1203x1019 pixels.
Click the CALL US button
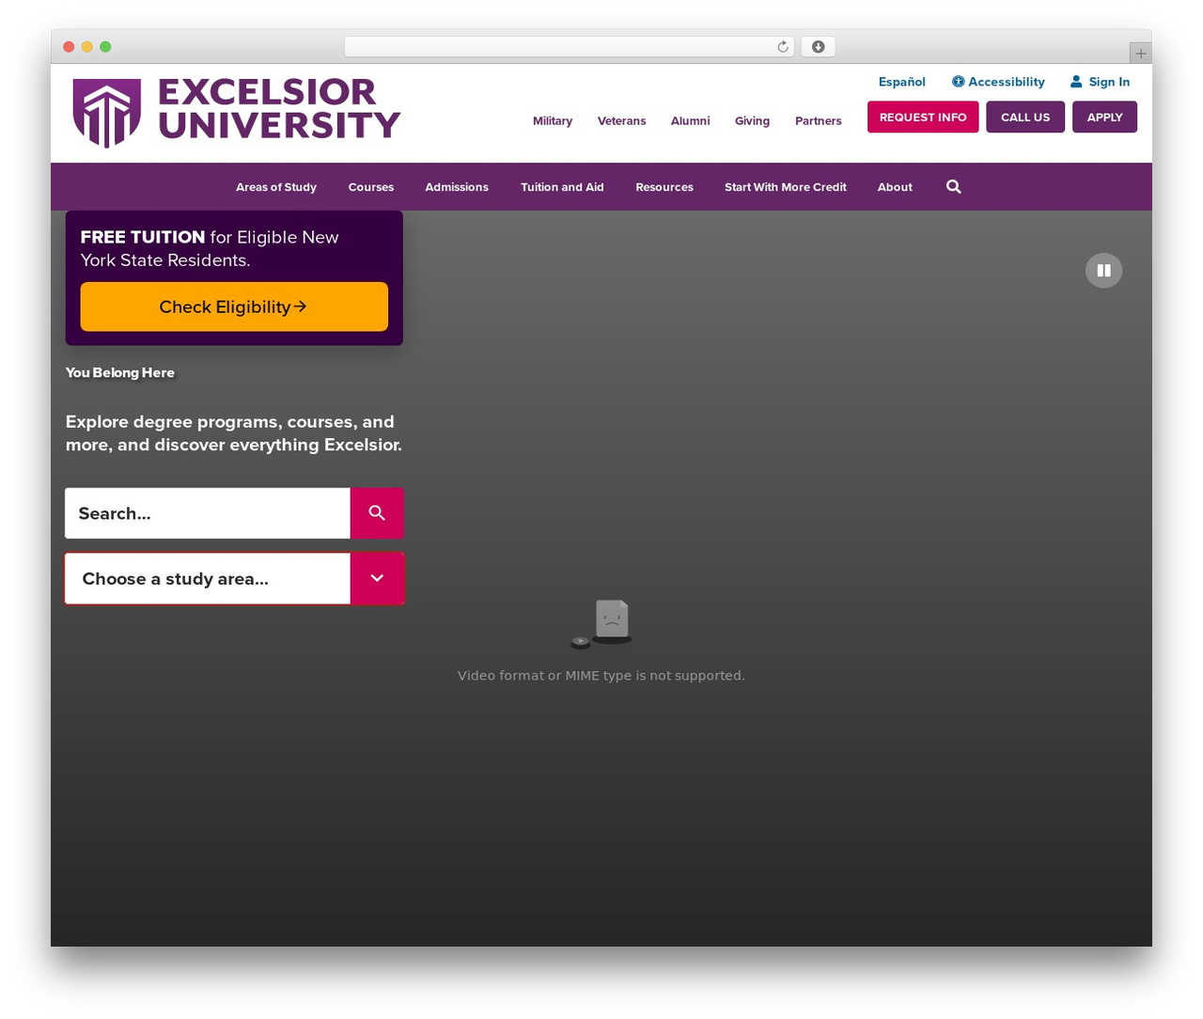click(1025, 118)
